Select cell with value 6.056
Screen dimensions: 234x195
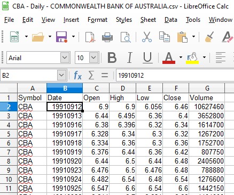(x=150, y=107)
